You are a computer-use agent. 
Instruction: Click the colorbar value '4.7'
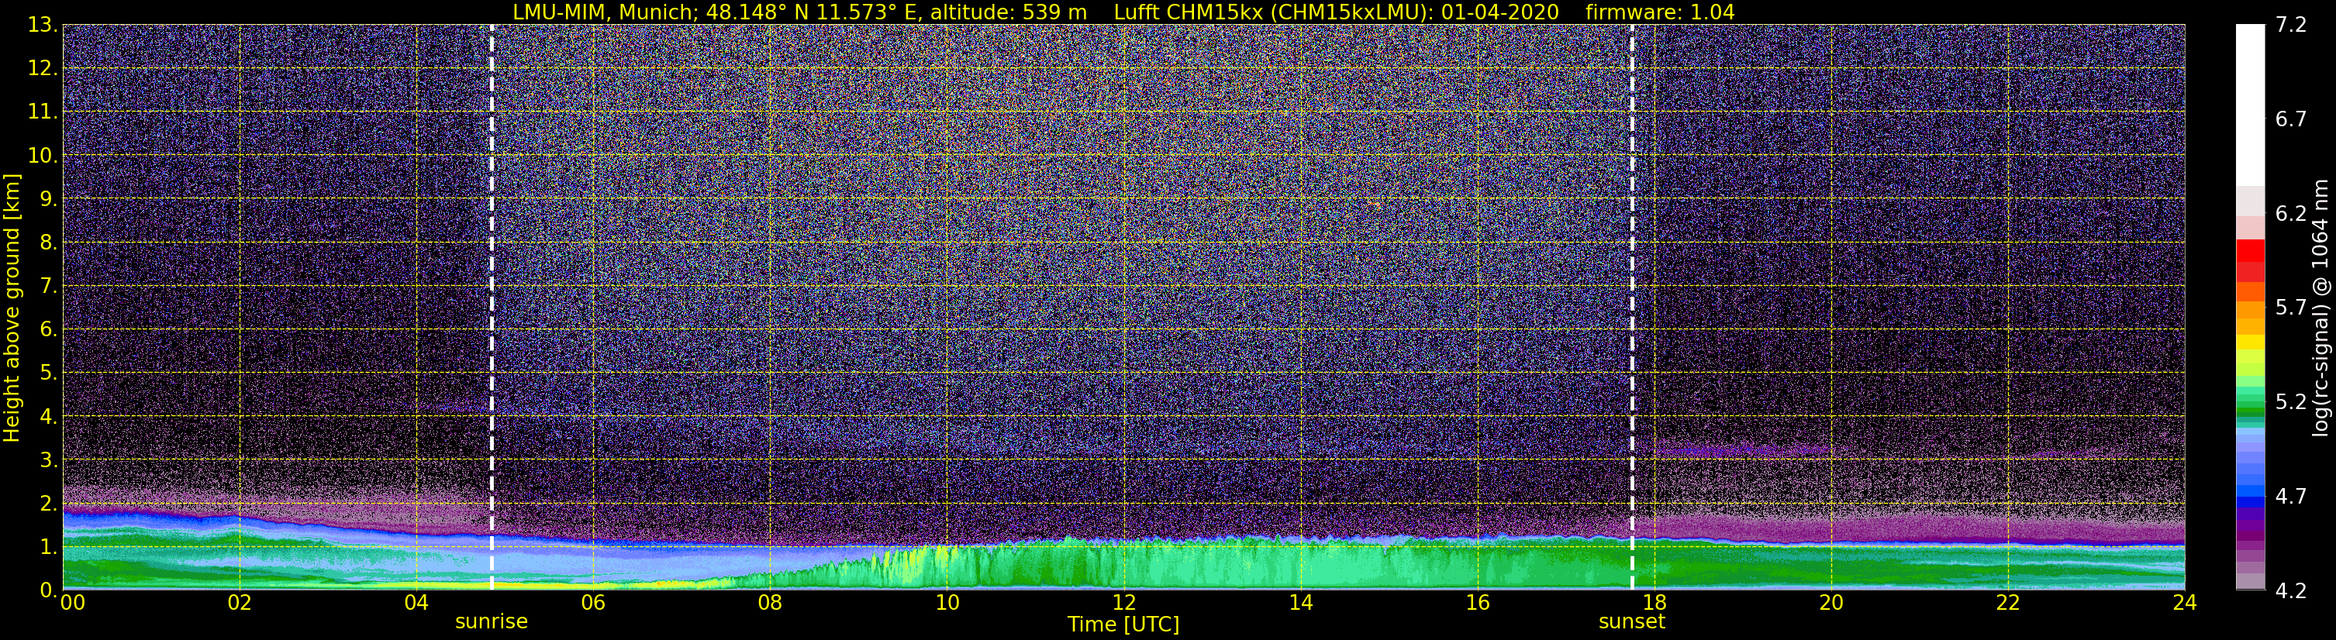point(2291,496)
